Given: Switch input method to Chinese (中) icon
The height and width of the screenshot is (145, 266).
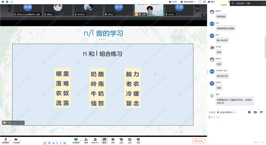Looking at the screenshot, I should (x=49, y=143).
